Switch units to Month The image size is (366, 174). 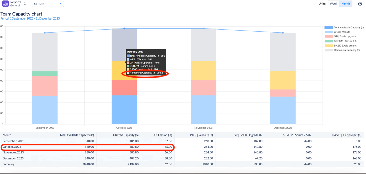coord(346,4)
